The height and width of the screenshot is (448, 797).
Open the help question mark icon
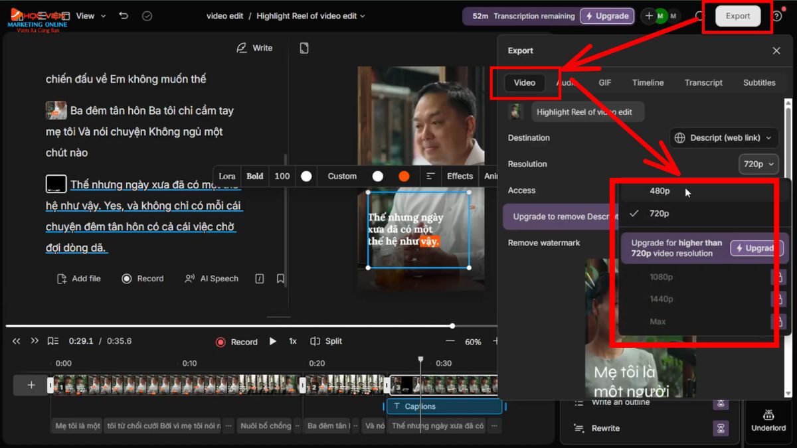pos(776,16)
